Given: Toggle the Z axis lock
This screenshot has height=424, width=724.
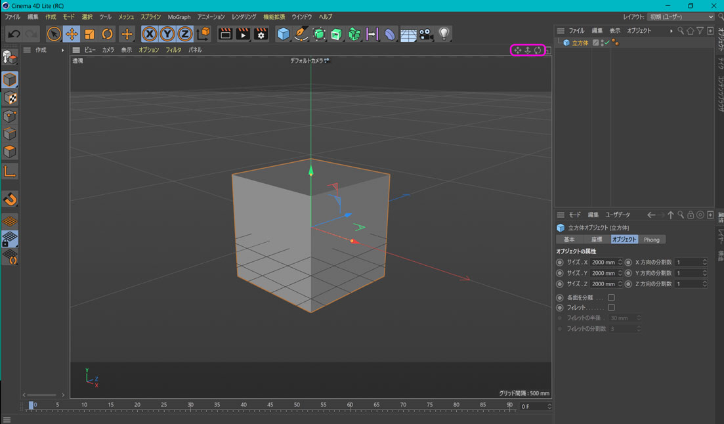Looking at the screenshot, I should coord(185,34).
